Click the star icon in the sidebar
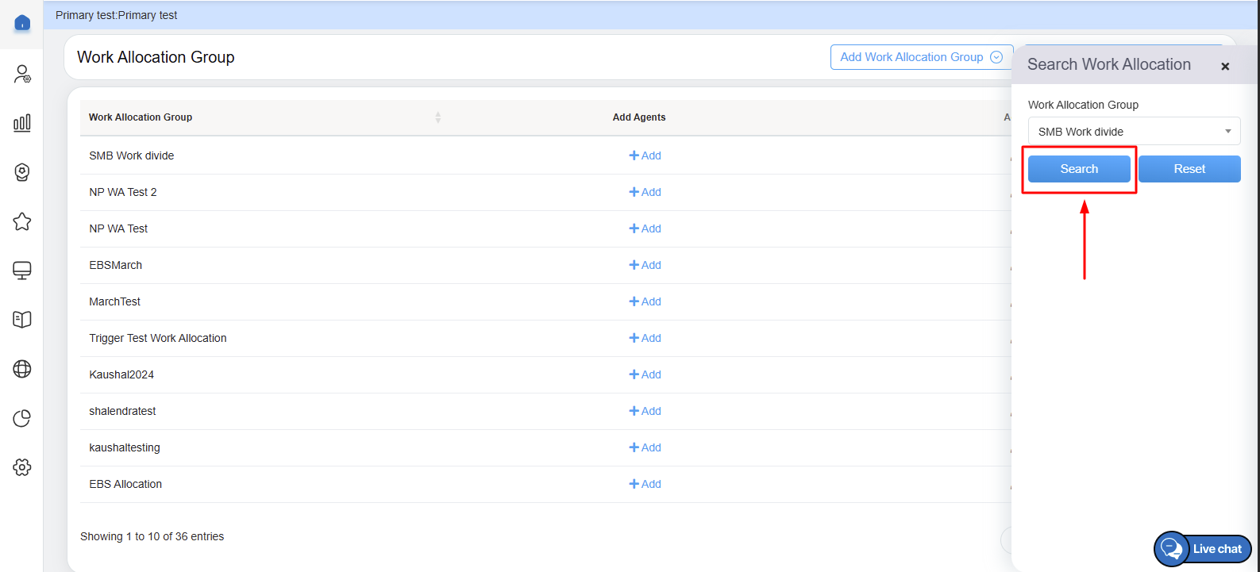The width and height of the screenshot is (1260, 572). (x=22, y=221)
